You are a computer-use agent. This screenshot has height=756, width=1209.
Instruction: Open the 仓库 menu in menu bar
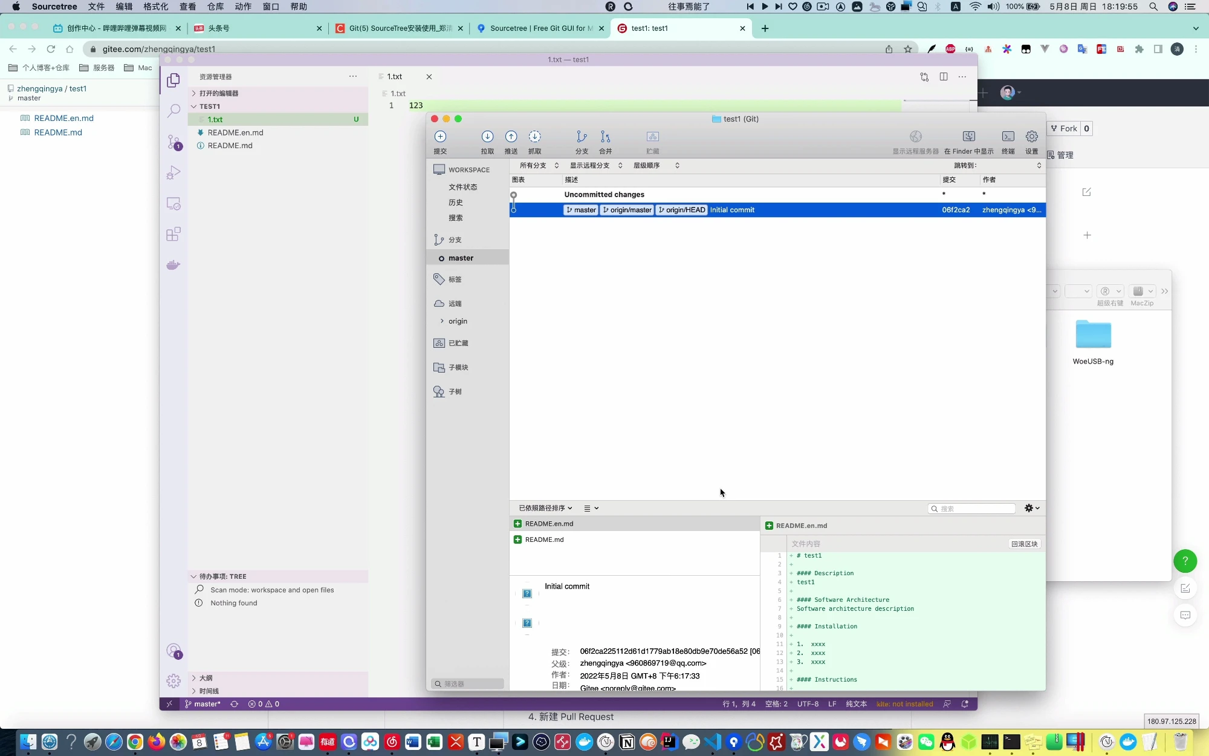click(x=215, y=7)
